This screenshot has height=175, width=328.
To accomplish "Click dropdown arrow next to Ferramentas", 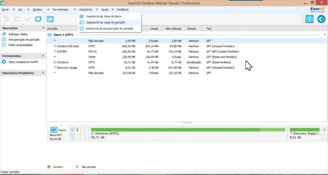I will 75,10.
